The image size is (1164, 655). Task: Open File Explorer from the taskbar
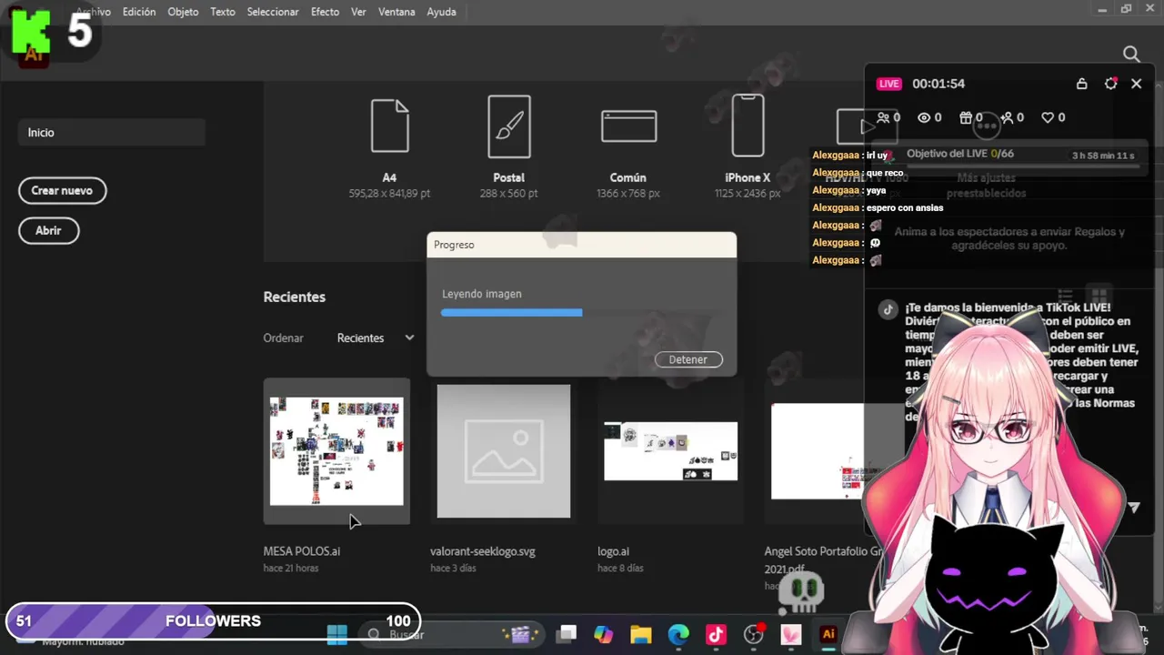tap(641, 635)
